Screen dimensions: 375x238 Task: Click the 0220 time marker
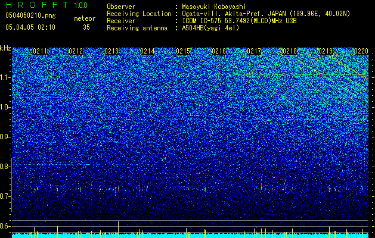(x=361, y=51)
